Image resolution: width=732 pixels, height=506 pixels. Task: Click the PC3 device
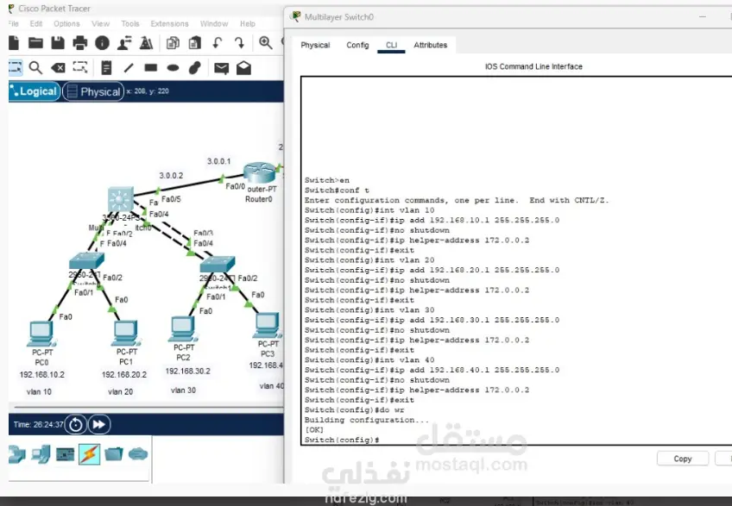point(268,325)
